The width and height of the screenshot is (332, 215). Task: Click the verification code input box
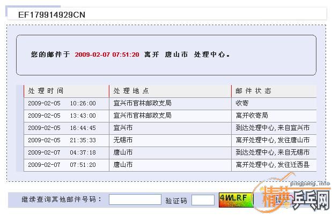pos(203,199)
